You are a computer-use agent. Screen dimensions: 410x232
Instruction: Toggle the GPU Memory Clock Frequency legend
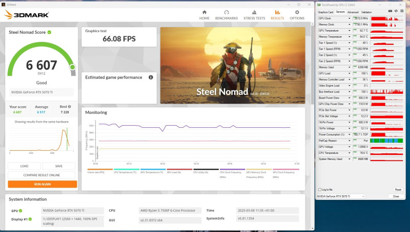click(259, 173)
